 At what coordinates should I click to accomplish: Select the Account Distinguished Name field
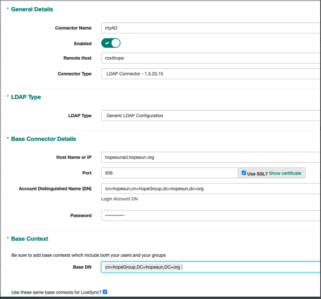tap(180, 188)
